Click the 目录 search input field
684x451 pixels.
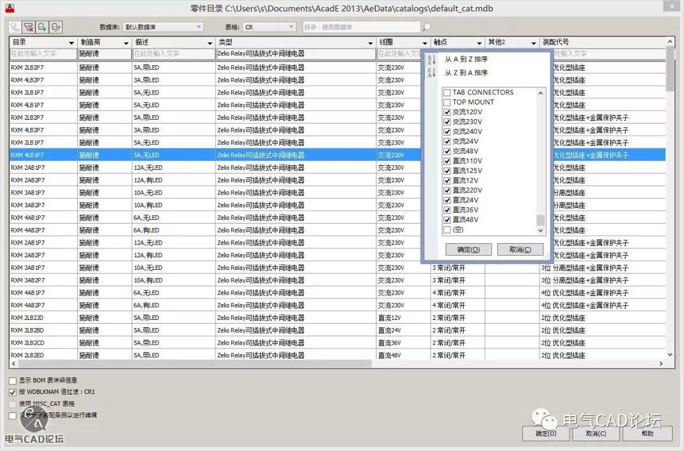point(42,54)
